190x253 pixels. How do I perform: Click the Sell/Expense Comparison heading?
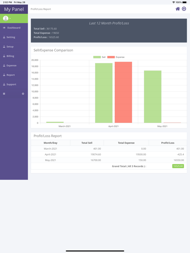tap(53, 50)
